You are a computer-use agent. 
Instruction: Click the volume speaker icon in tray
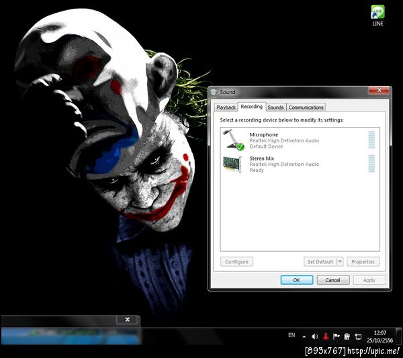[314, 336]
